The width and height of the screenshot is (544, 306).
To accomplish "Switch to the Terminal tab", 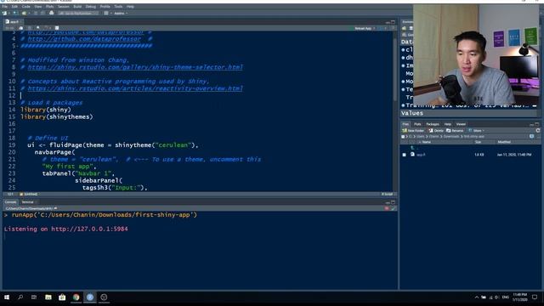I will click(27, 202).
